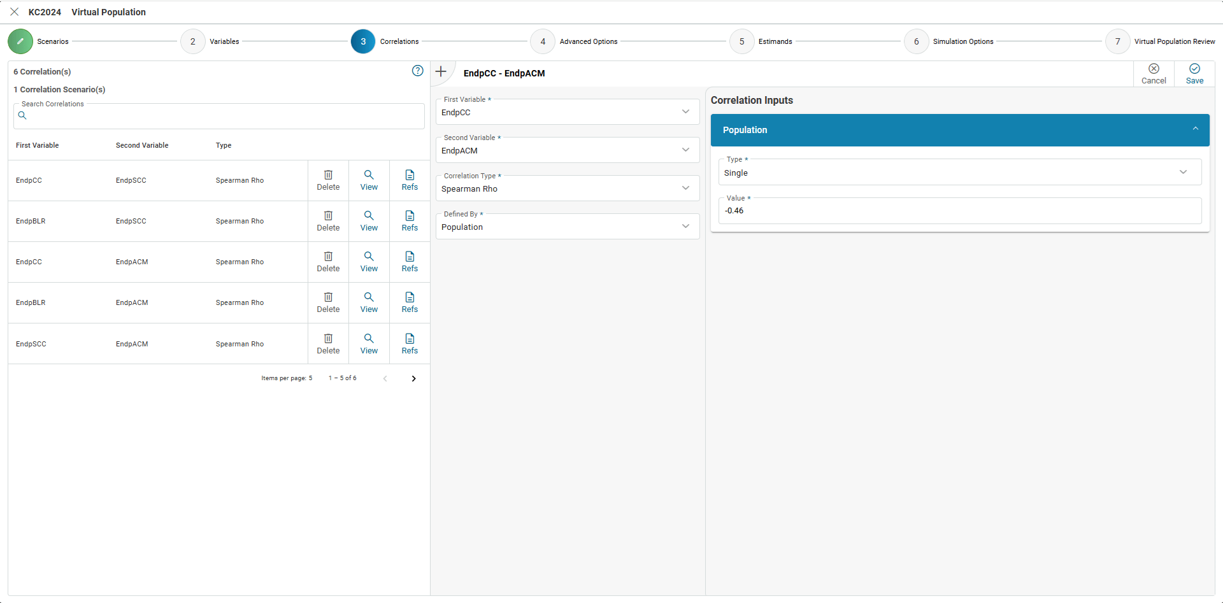
Task: Sort by Second Variable column header
Action: click(x=142, y=145)
